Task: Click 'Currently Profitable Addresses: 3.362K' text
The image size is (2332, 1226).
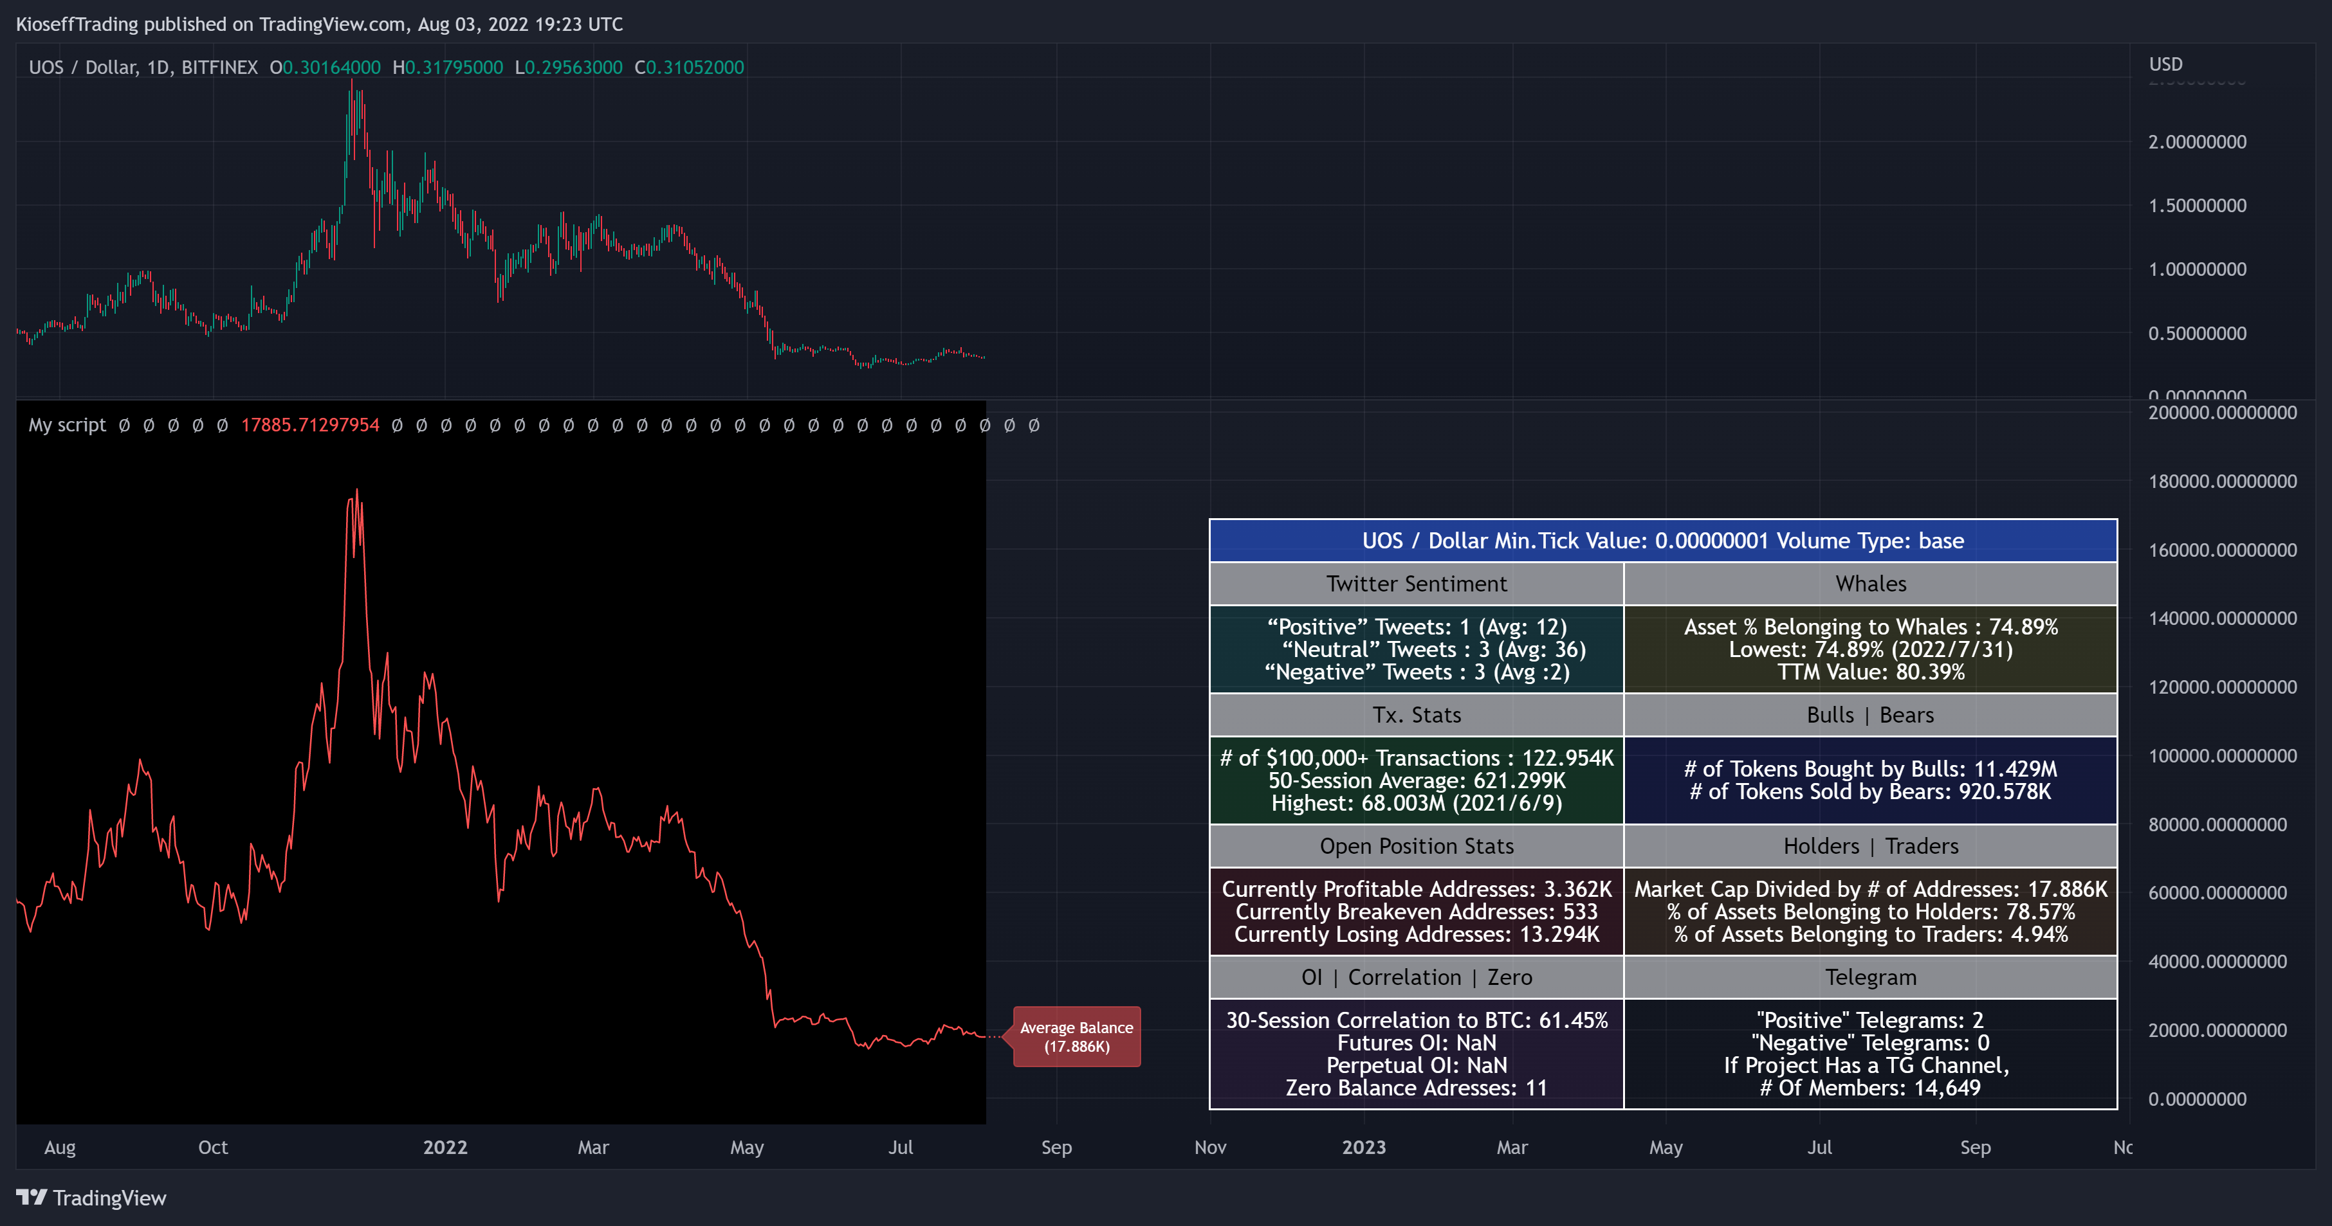Action: tap(1417, 889)
